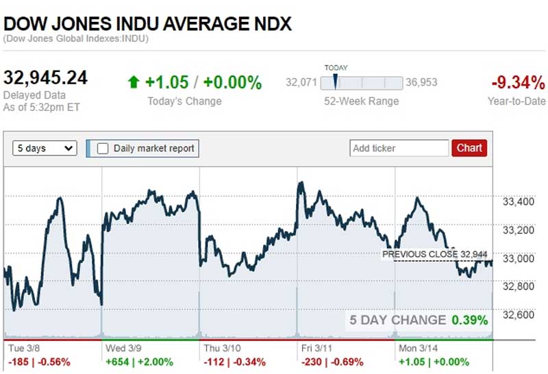The height and width of the screenshot is (374, 548).
Task: Click the 33,400 y-axis label
Action: [518, 202]
